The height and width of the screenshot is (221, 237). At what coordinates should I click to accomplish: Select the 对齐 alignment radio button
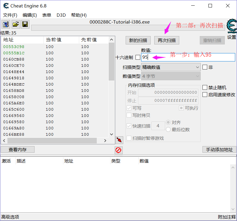coord(168,122)
